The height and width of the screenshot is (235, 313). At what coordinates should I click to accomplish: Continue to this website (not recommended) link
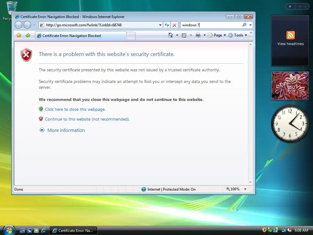[87, 119]
